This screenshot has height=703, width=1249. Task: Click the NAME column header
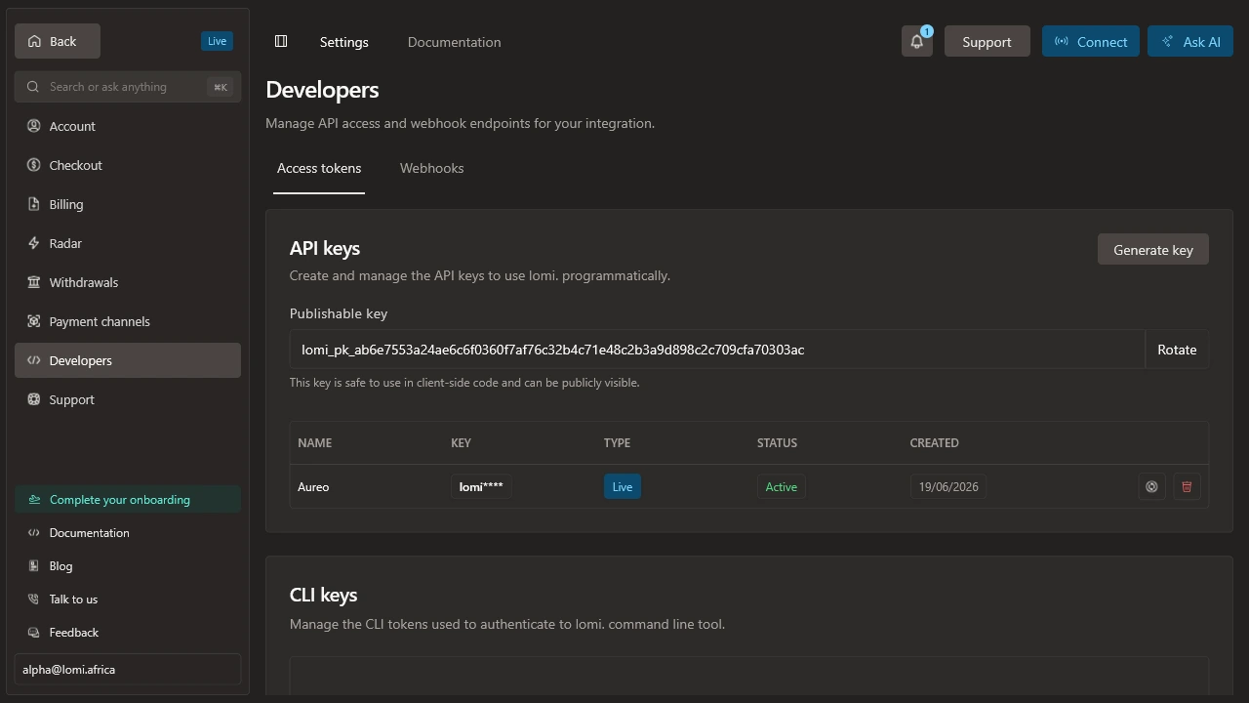tap(314, 442)
